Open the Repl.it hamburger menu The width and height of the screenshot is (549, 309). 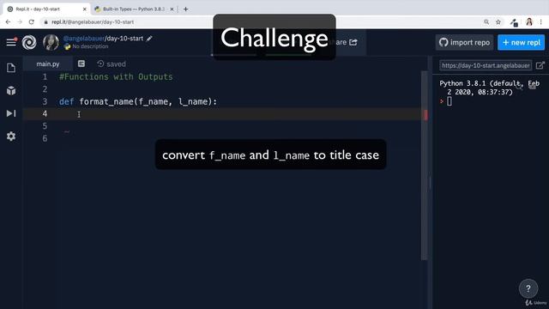11,42
